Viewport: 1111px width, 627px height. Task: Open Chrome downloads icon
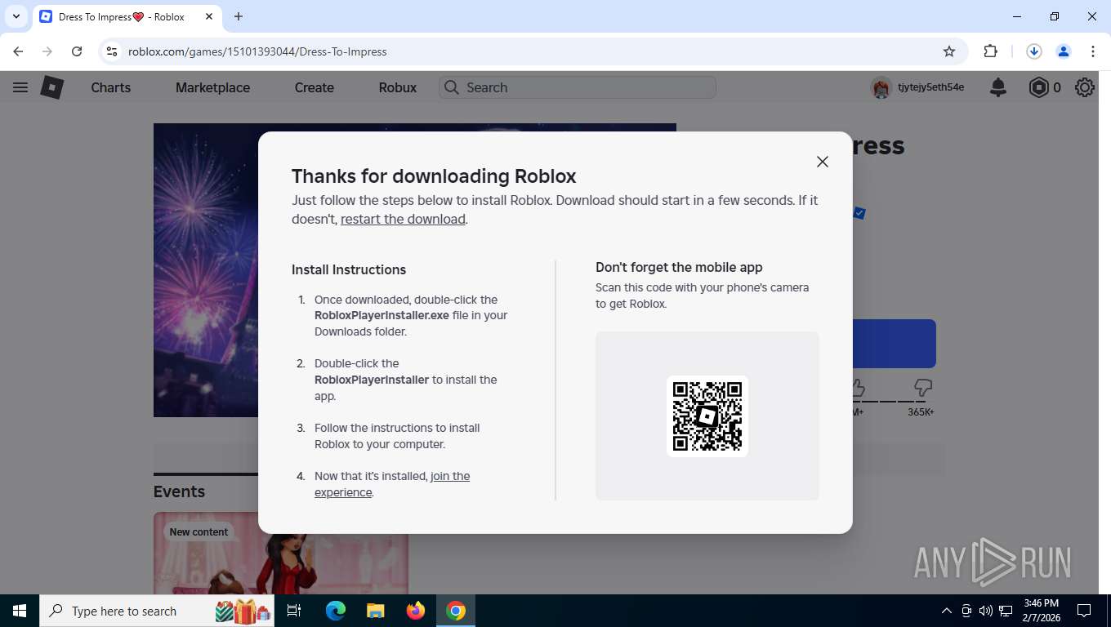pos(1033,51)
